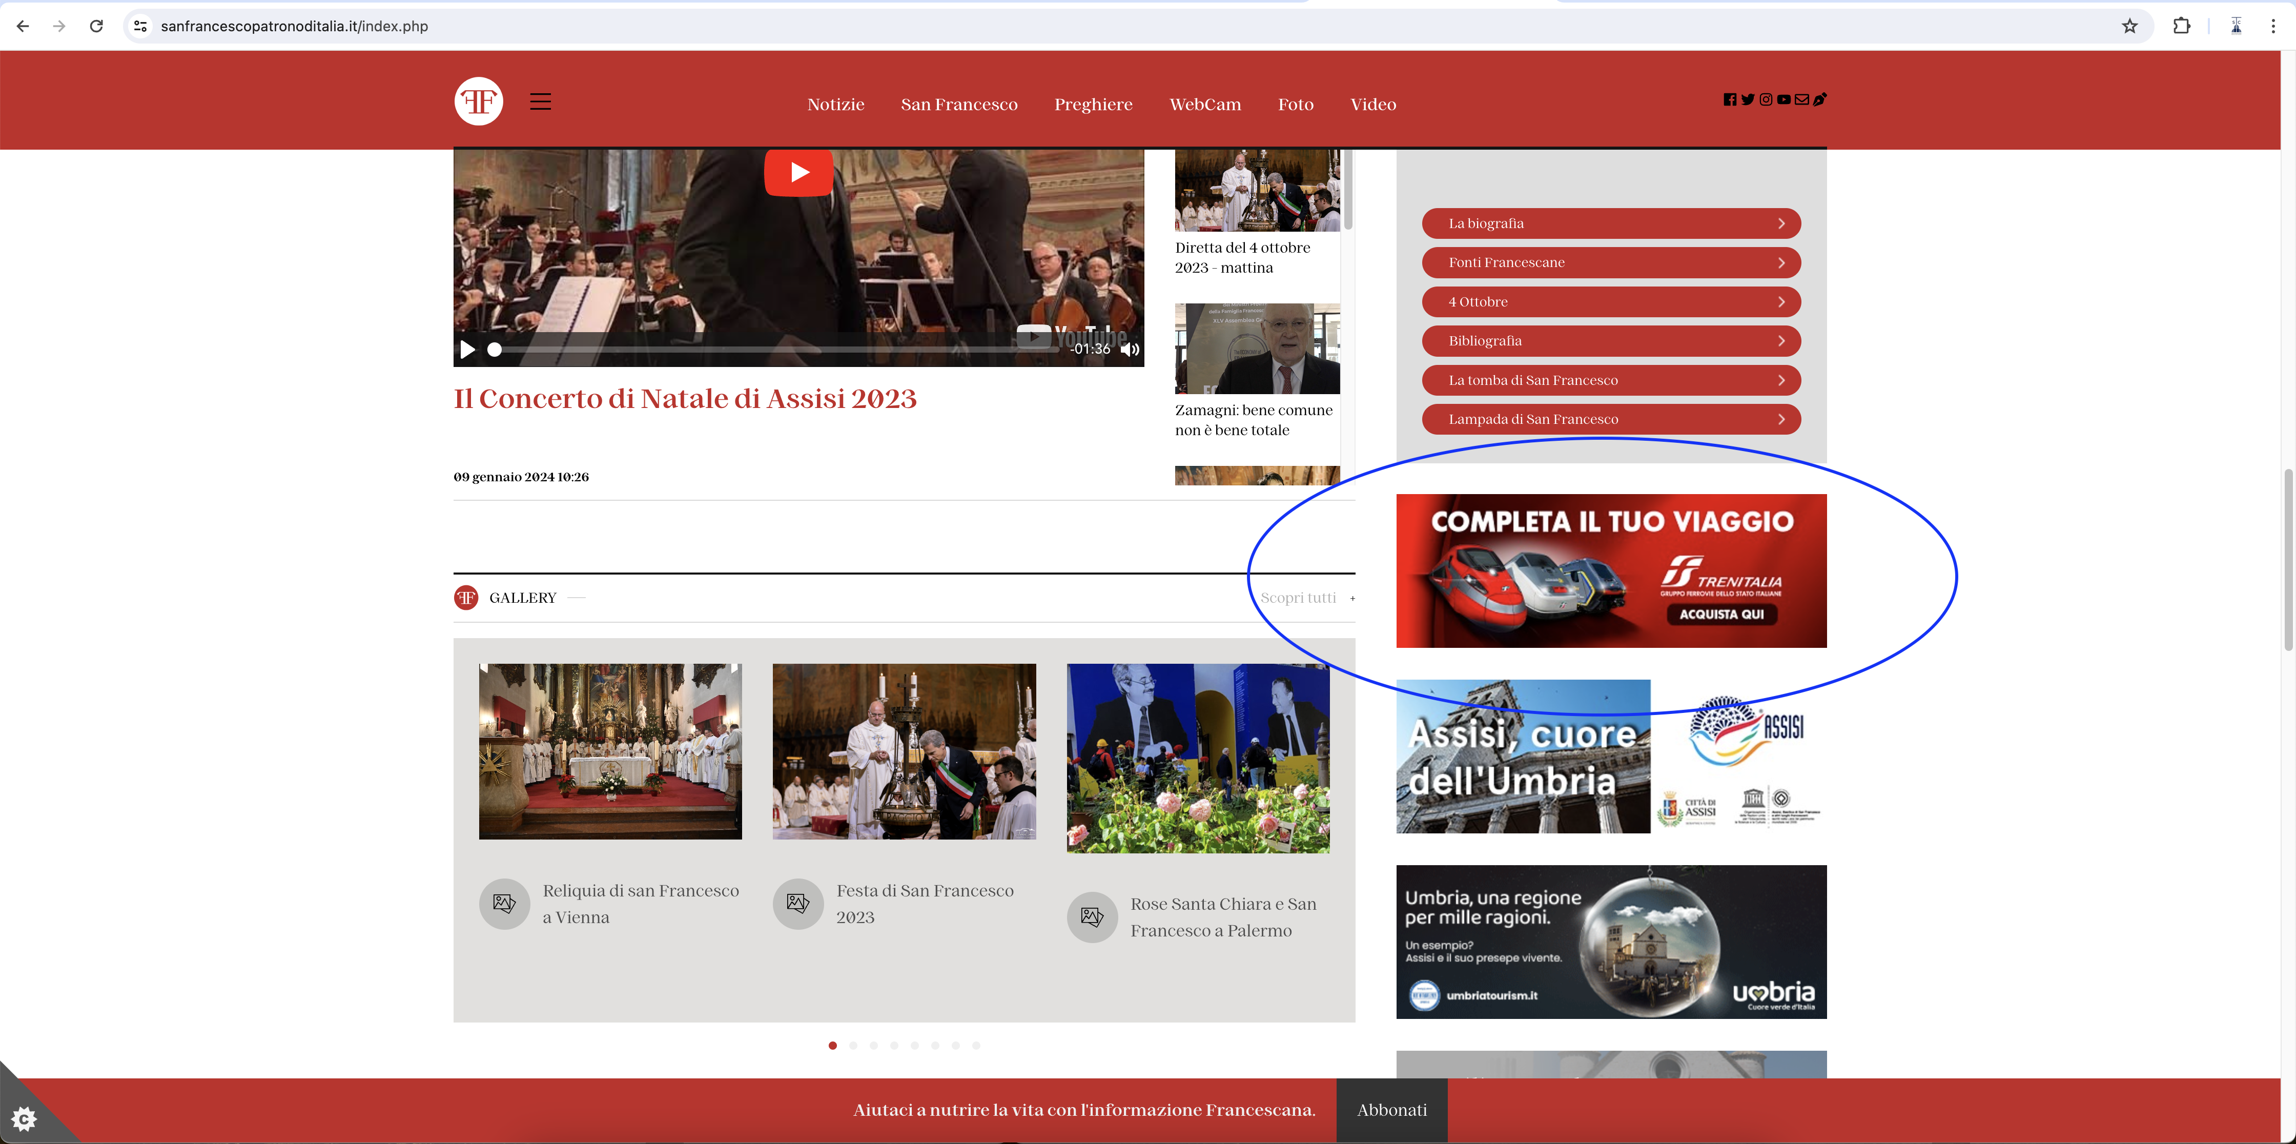Click the cookie settings gear icon
2296x1144 pixels.
point(24,1118)
